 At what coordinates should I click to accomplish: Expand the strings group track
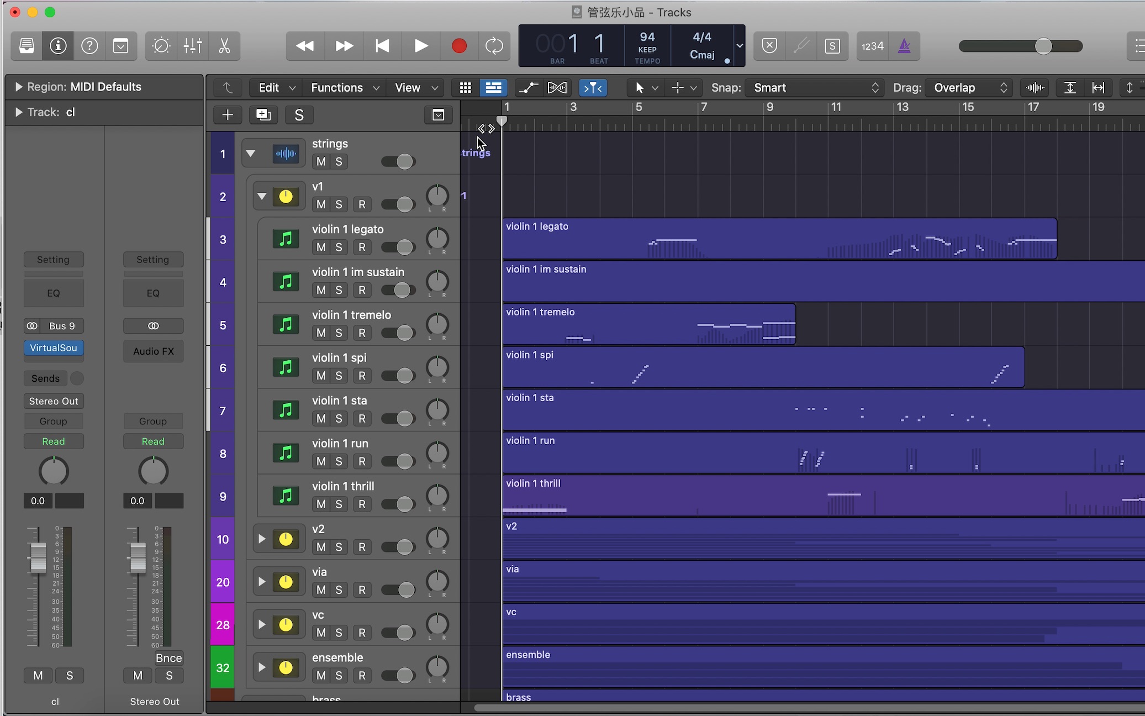point(250,152)
